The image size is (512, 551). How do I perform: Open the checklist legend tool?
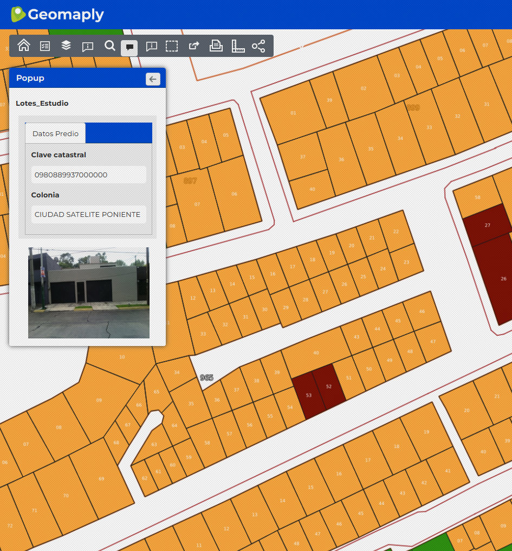[x=45, y=46]
